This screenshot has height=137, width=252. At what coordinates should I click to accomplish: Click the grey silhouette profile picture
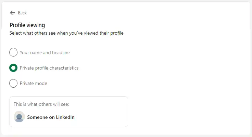click(x=19, y=117)
